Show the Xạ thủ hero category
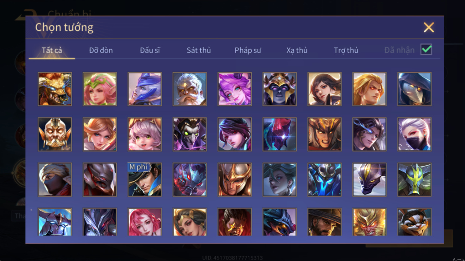465x261 pixels. (297, 50)
